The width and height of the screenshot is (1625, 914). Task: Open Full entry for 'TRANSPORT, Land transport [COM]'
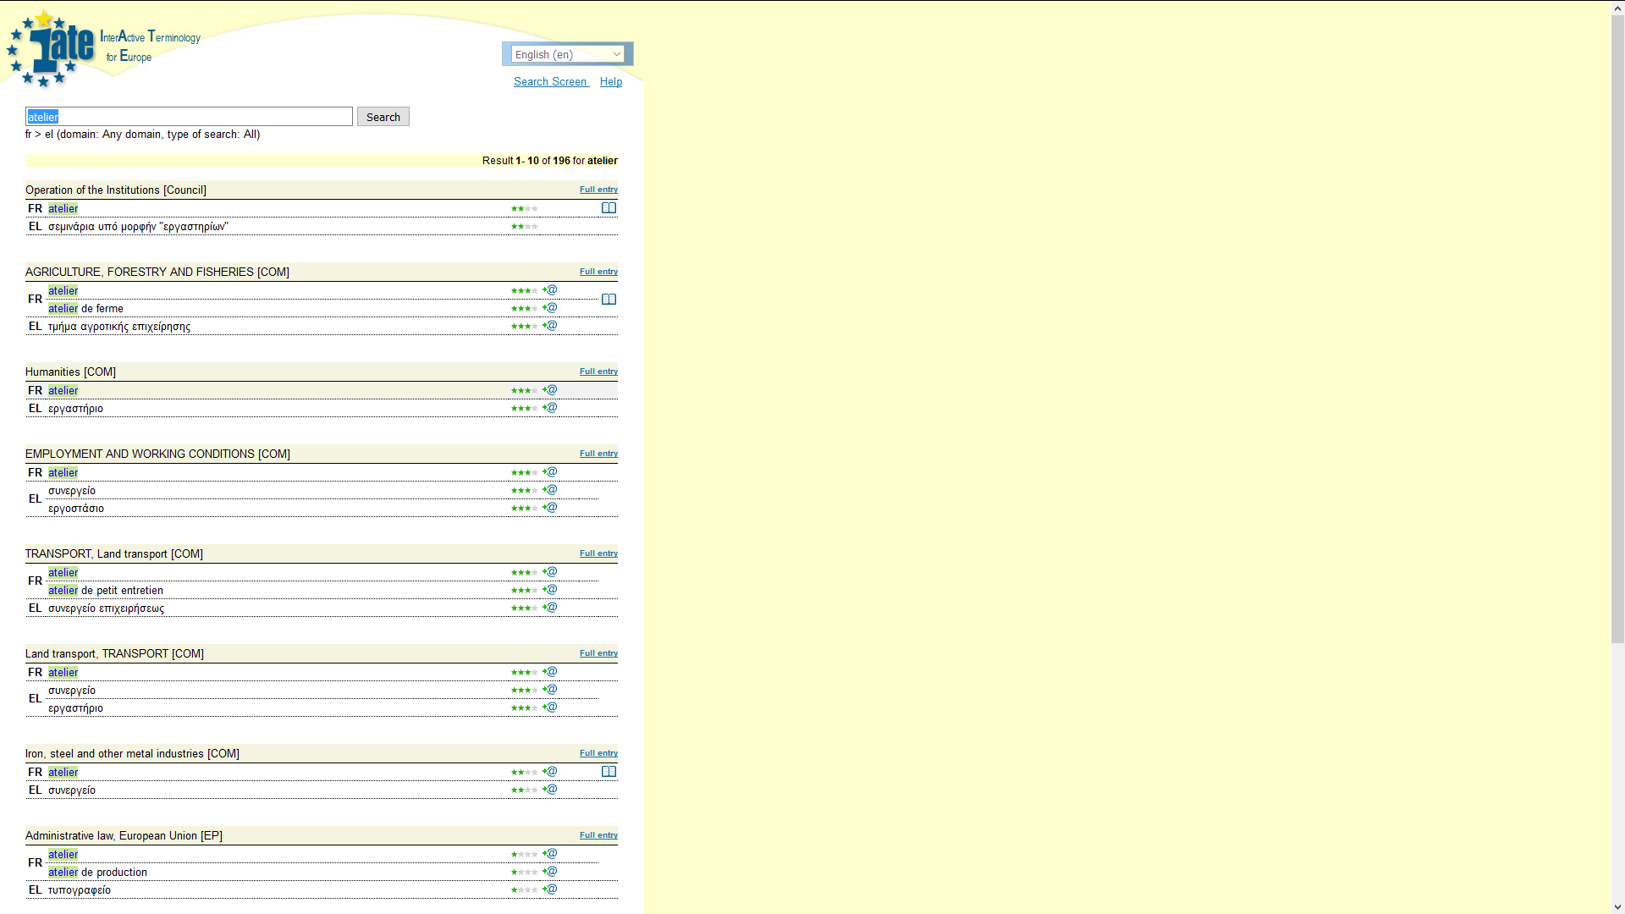click(598, 553)
